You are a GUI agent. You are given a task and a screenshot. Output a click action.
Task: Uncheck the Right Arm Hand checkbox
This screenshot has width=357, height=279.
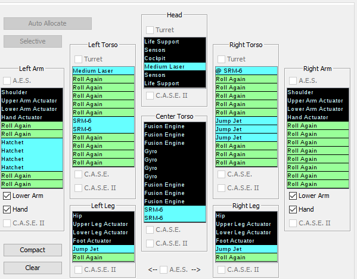(293, 209)
